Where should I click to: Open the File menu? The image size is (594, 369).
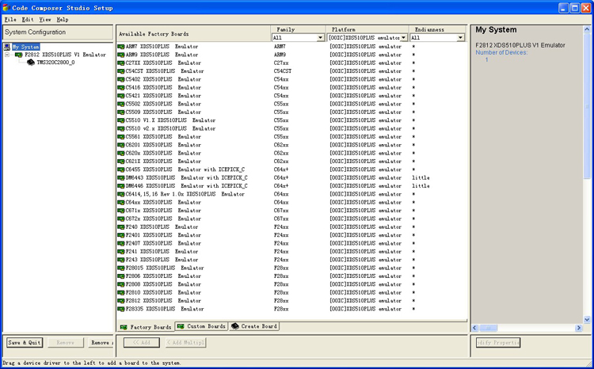pyautogui.click(x=10, y=19)
